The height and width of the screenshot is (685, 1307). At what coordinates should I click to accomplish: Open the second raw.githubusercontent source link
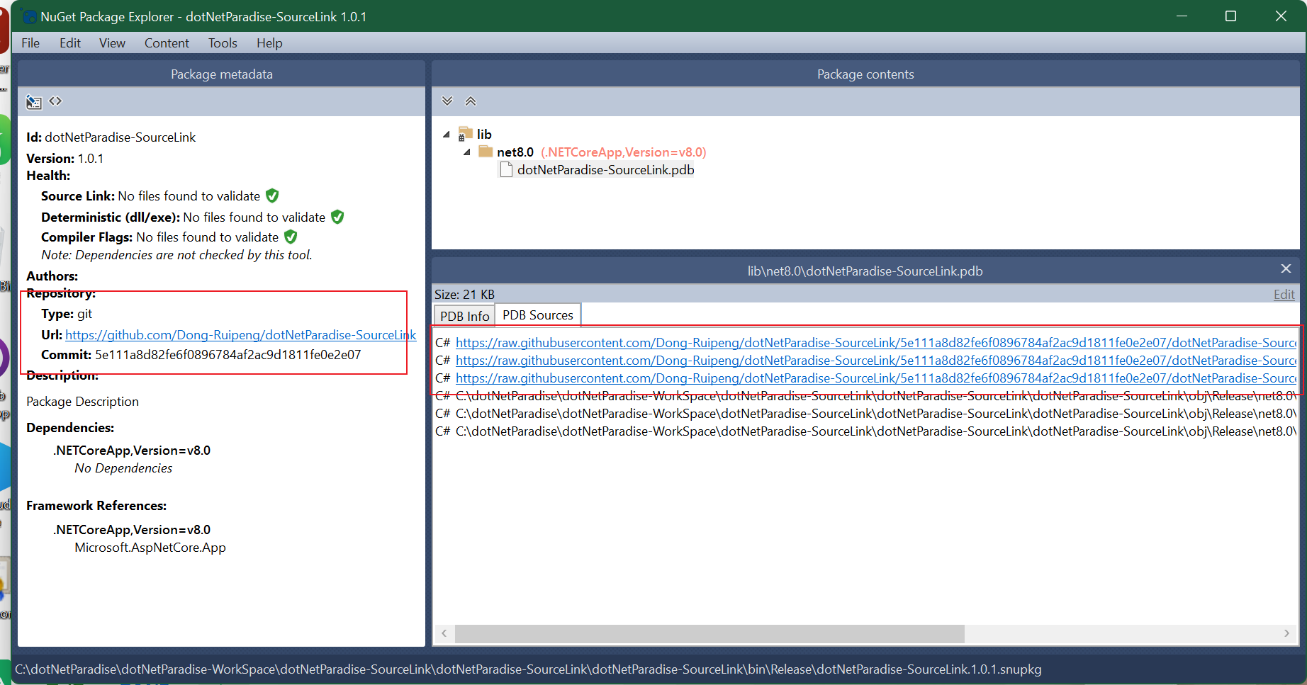click(876, 361)
